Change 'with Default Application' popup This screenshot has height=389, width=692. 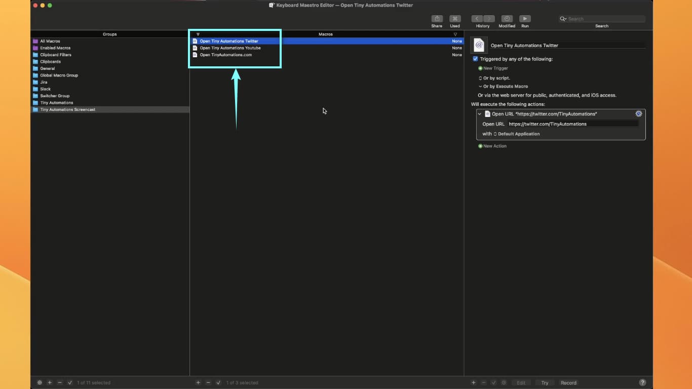coord(516,134)
